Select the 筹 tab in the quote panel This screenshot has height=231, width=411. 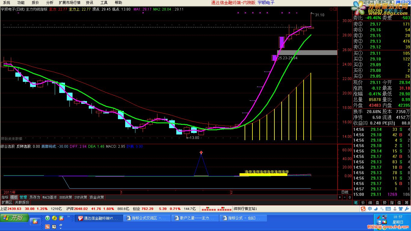406,203
